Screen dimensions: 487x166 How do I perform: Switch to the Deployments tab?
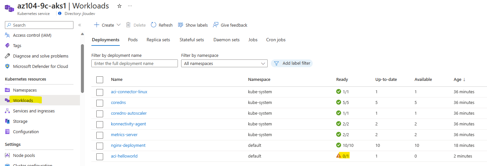[x=105, y=40]
